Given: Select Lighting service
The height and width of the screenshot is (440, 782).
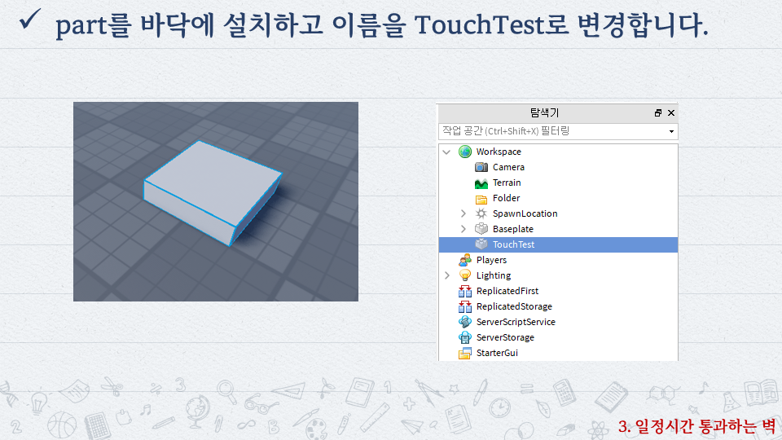Looking at the screenshot, I should coord(494,275).
